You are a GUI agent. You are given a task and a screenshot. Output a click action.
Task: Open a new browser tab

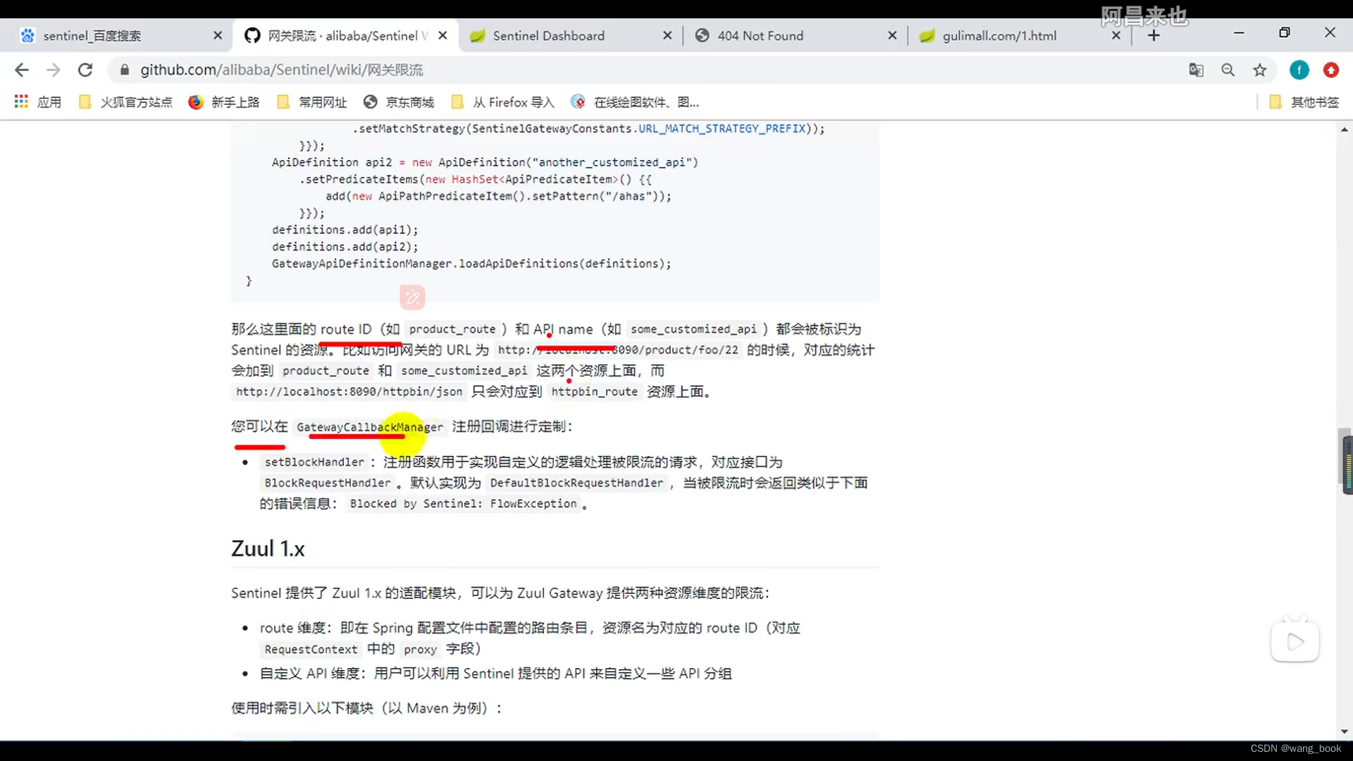click(1154, 35)
